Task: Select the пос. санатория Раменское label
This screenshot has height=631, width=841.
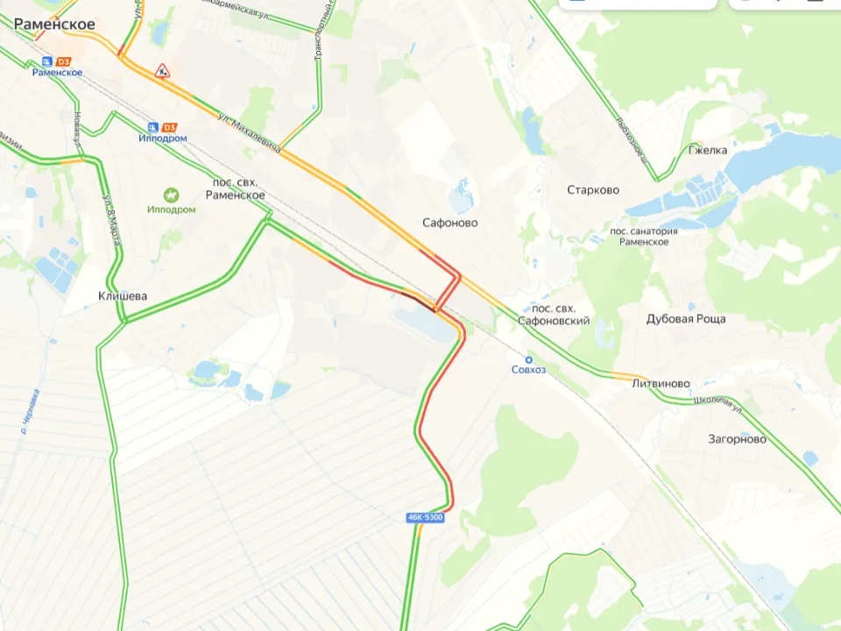Action: click(x=644, y=237)
